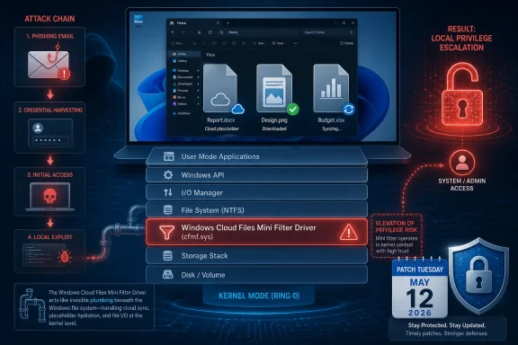Click the phishing email envelope icon
The image size is (518, 345).
tap(49, 65)
